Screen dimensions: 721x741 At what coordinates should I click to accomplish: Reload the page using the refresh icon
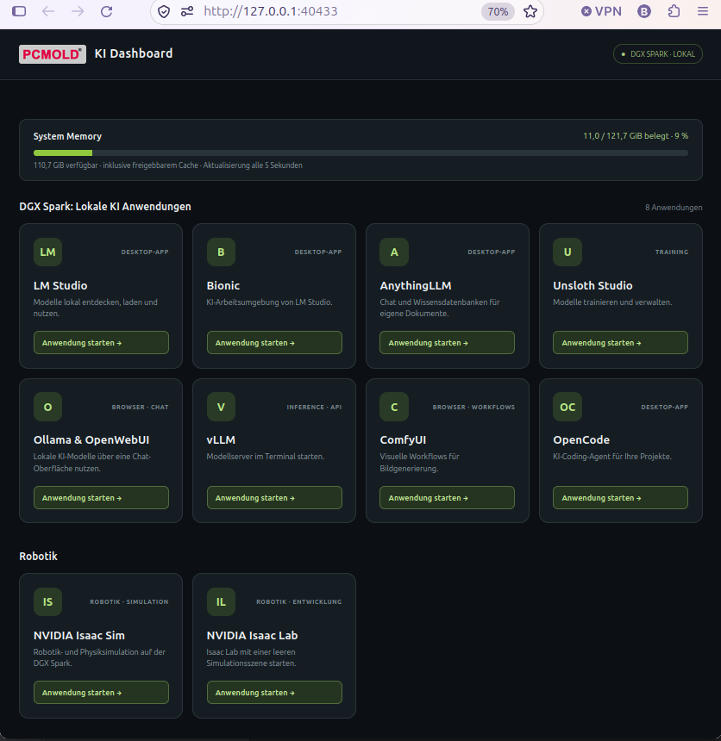(x=106, y=11)
